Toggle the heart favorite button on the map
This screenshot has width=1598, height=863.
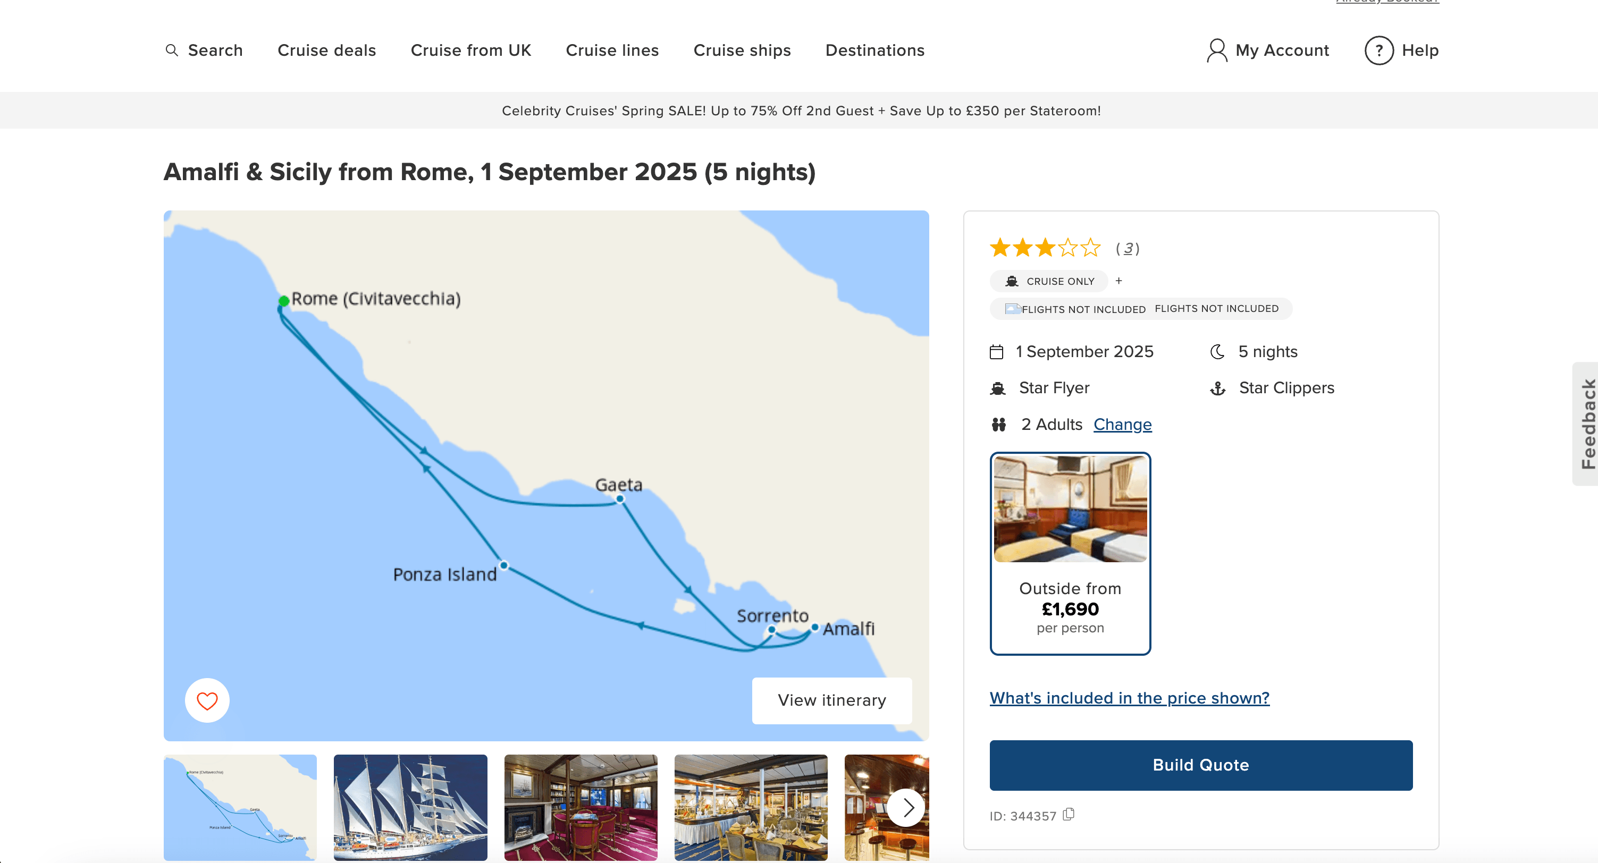pos(207,700)
